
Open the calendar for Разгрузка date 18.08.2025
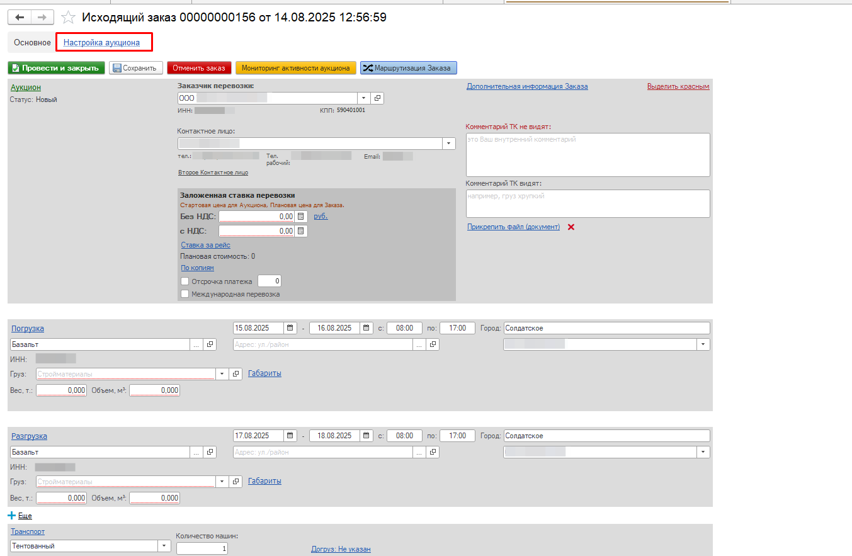coord(366,436)
